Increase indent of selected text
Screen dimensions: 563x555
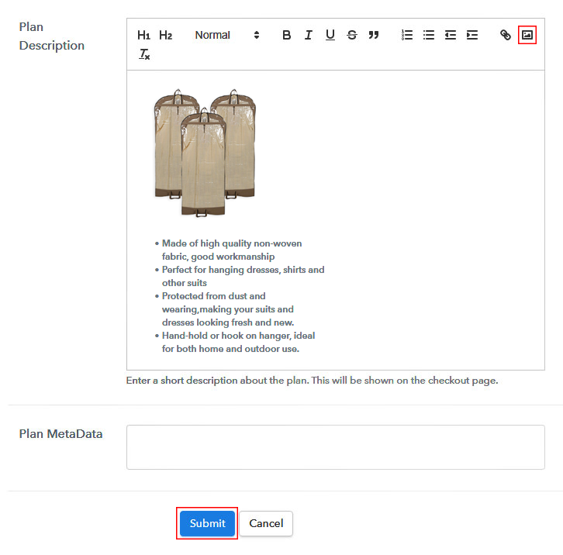coord(472,35)
